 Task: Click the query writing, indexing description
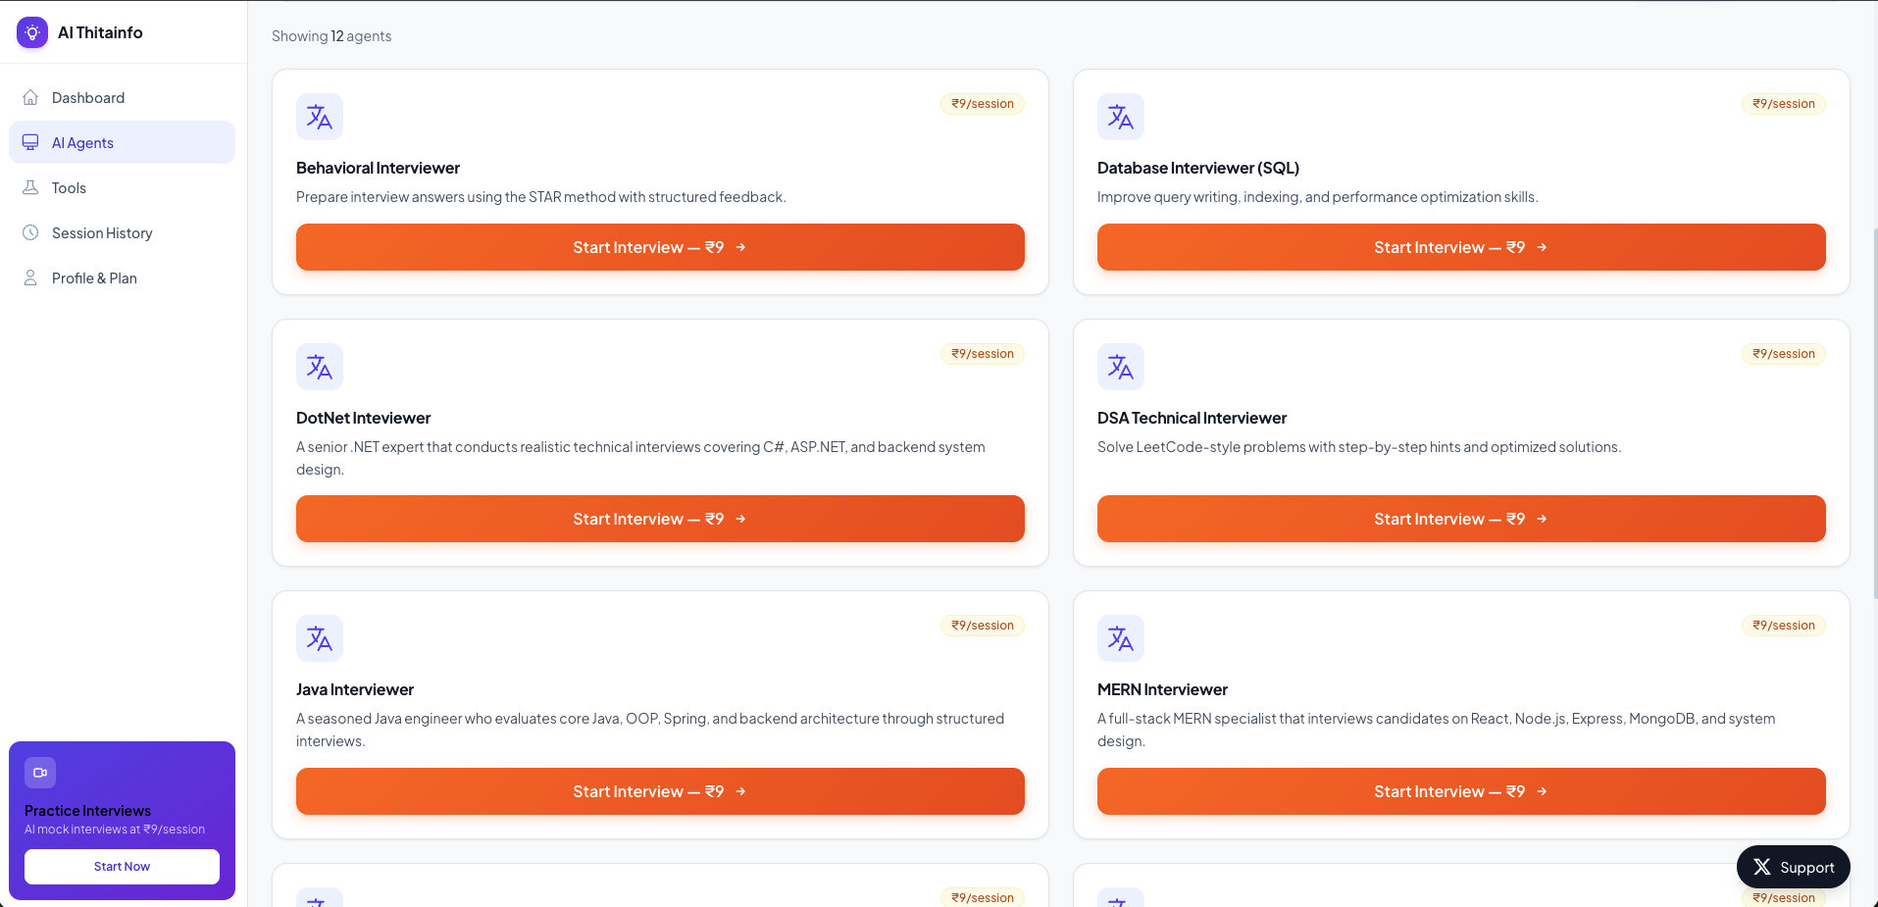point(1317,197)
